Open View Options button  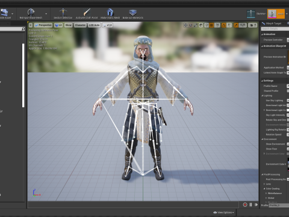coord(223,212)
